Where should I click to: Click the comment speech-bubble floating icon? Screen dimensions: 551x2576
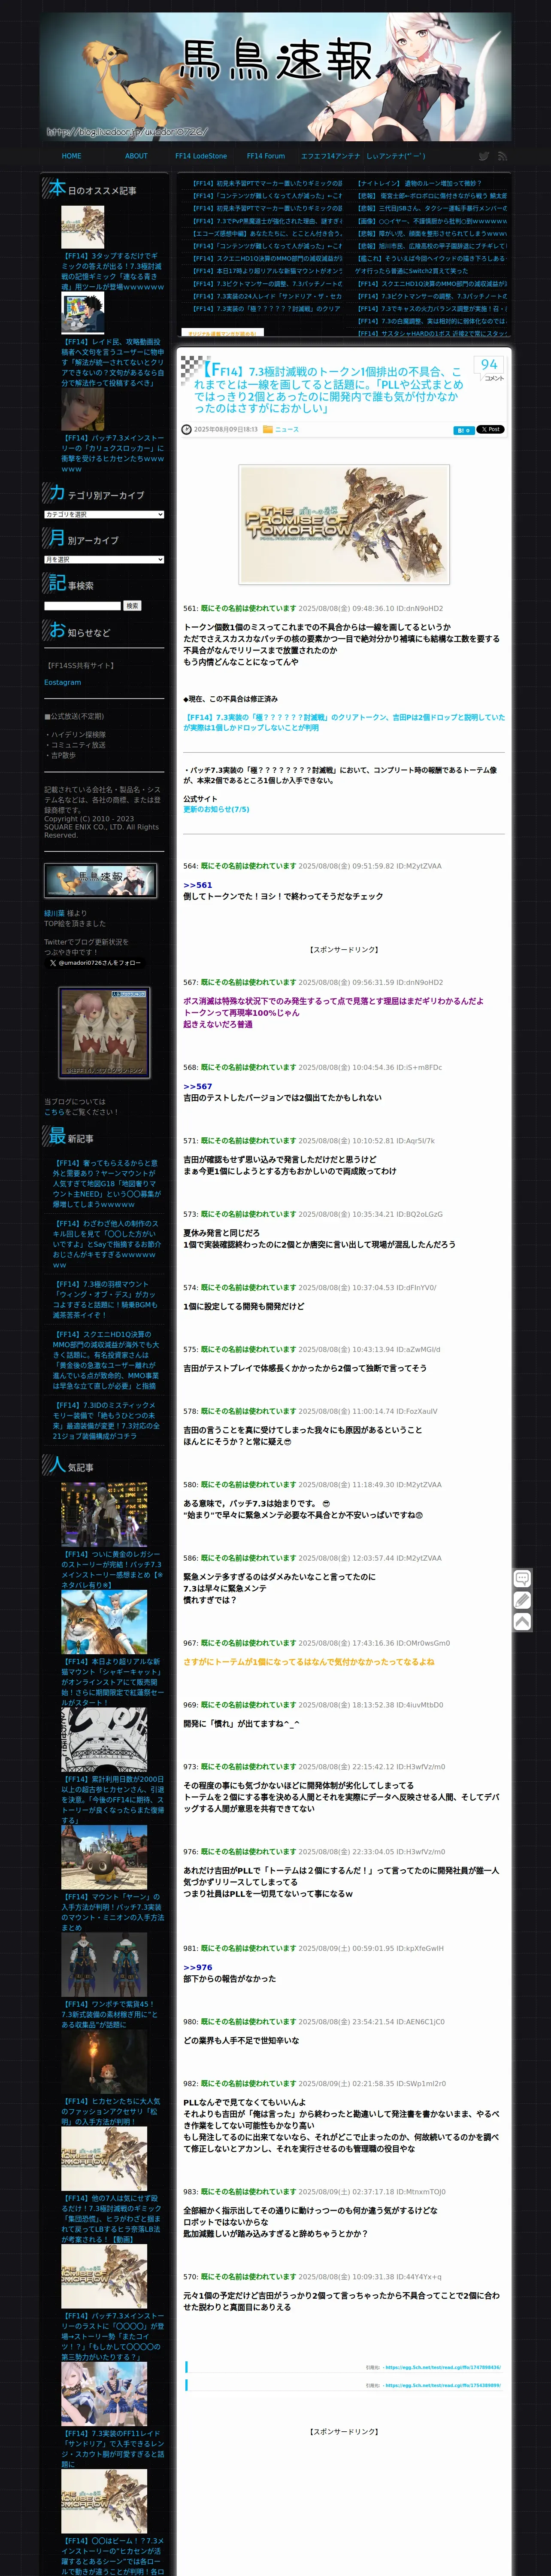(522, 1579)
